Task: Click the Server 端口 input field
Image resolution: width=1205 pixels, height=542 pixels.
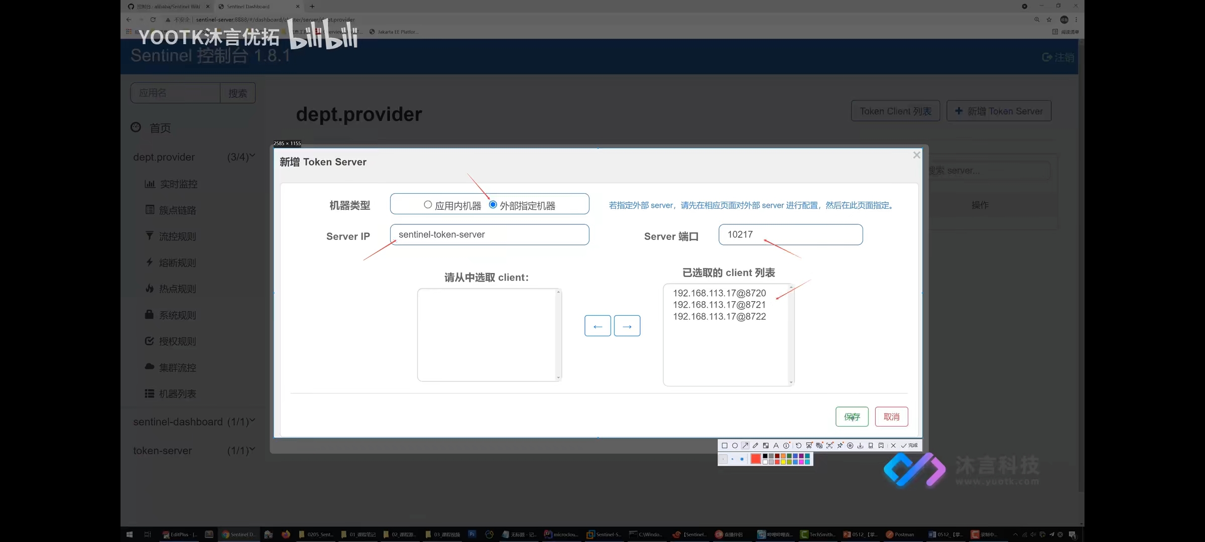Action: pyautogui.click(x=791, y=234)
